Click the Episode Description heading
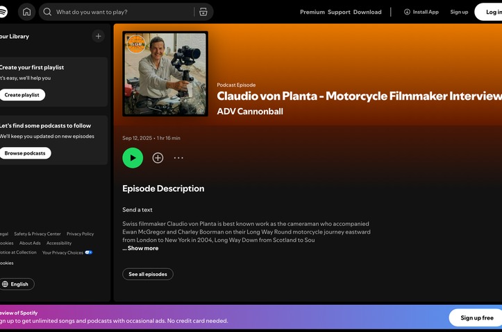Viewport: 502px width, 332px height. pyautogui.click(x=163, y=189)
